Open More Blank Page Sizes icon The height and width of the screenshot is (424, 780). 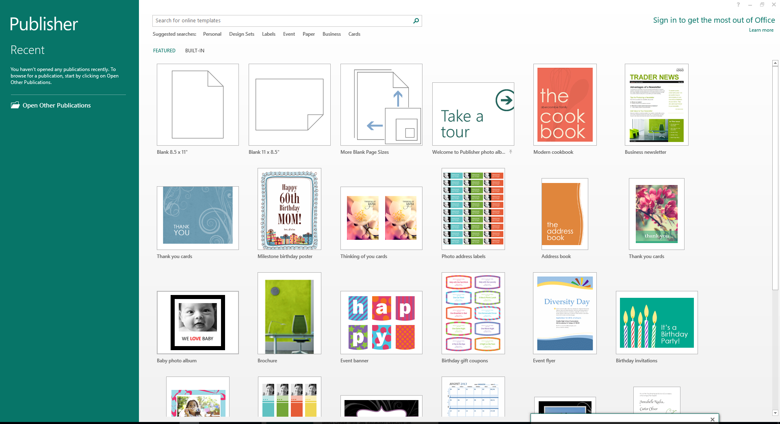click(381, 105)
